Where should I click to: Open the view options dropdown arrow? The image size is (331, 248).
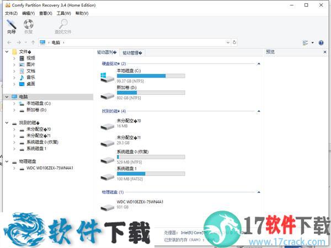(x=313, y=43)
